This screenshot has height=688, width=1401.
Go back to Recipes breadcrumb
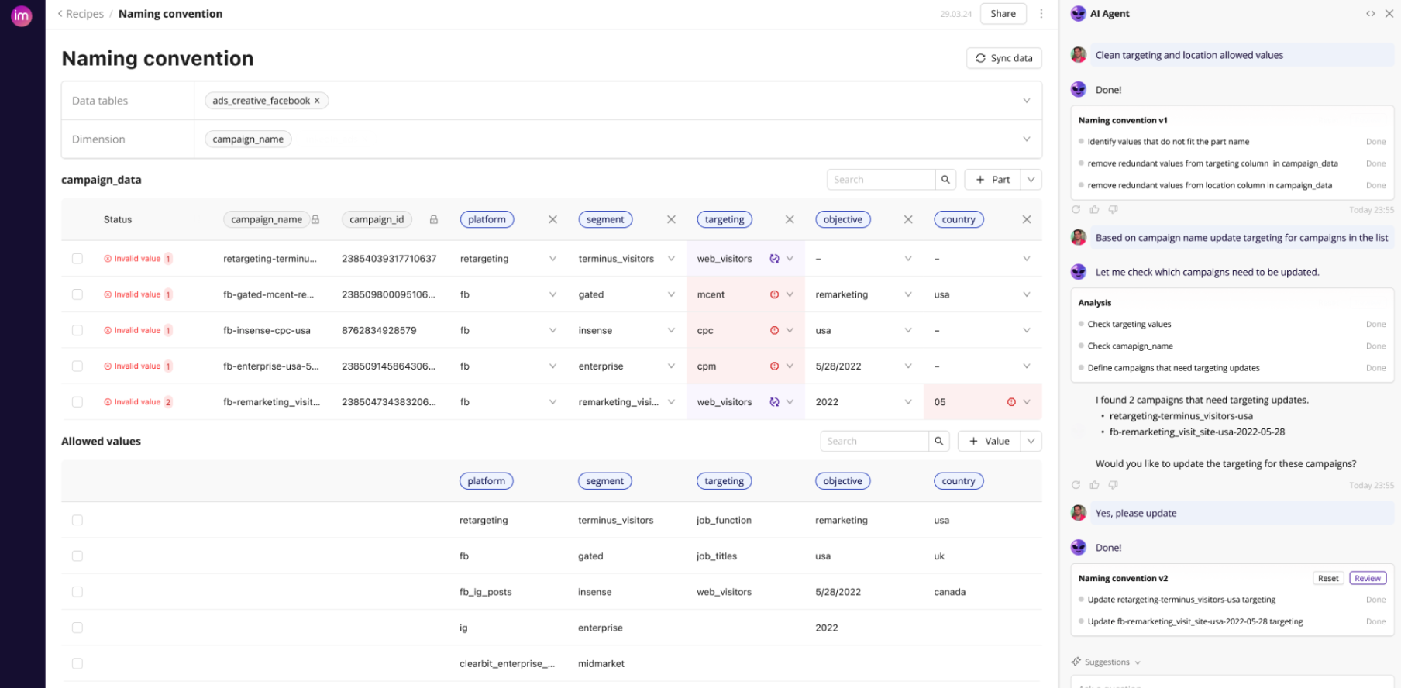[x=84, y=14]
